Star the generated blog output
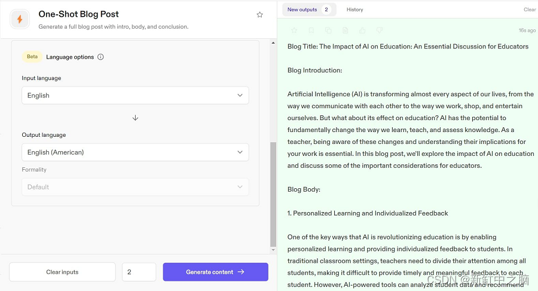The image size is (538, 291). click(x=294, y=30)
